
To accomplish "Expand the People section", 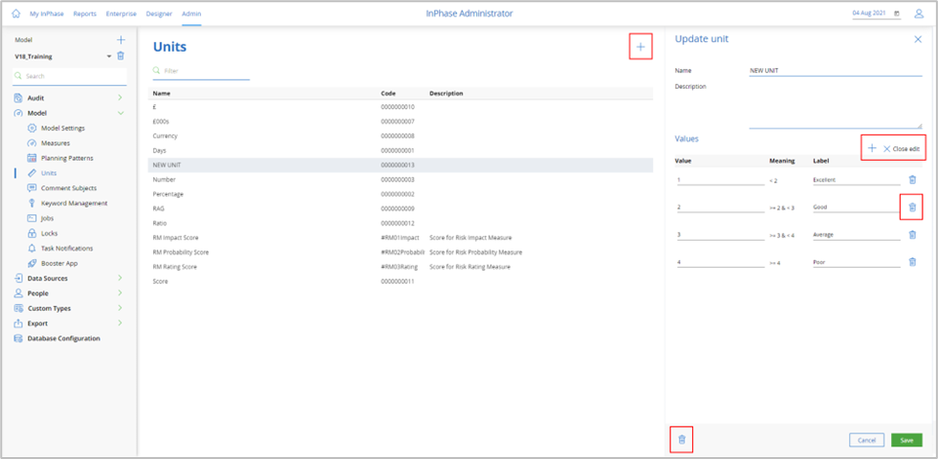I will tap(120, 293).
